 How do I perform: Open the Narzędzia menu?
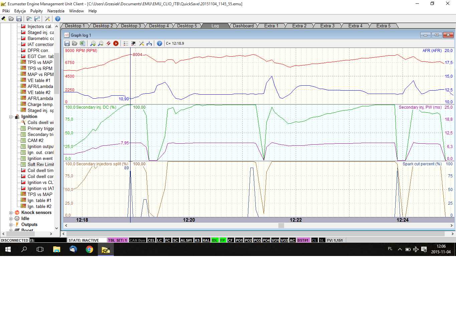[56, 11]
